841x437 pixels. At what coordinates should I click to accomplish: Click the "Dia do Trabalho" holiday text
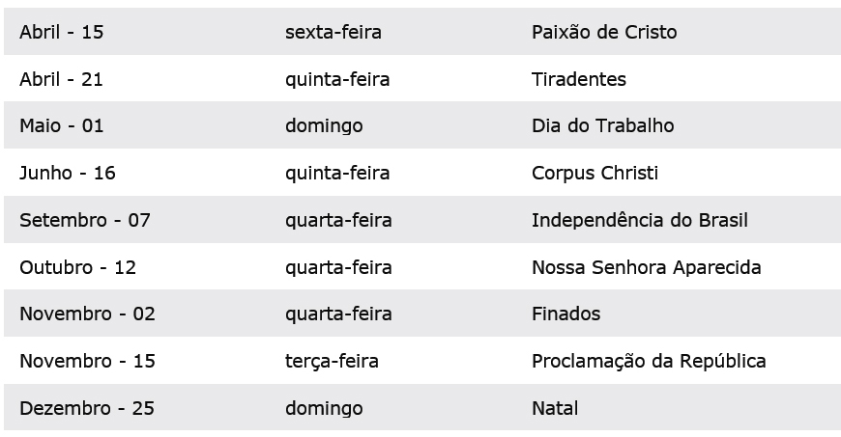pos(603,126)
